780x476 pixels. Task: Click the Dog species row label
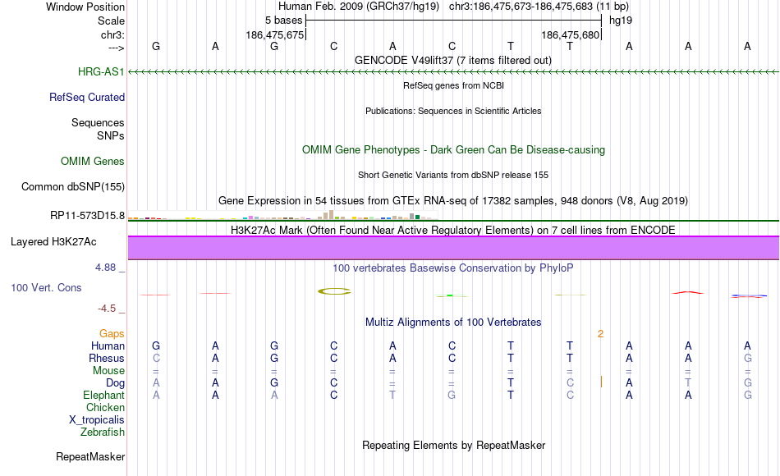tap(115, 383)
